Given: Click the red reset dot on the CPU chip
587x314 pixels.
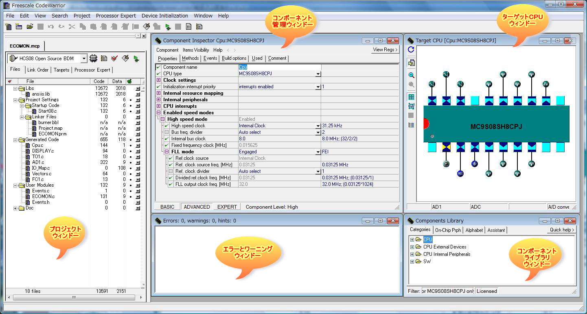Looking at the screenshot, I should (426, 124).
